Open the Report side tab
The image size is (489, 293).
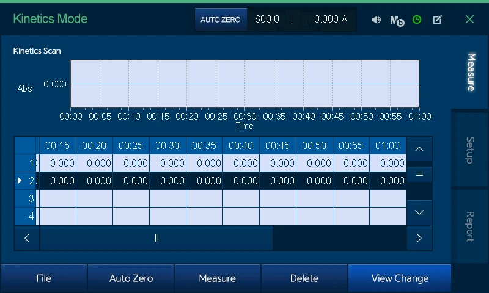click(471, 226)
